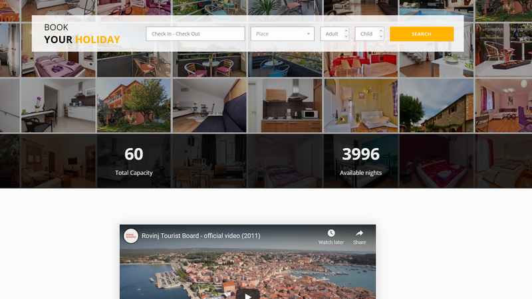Screen dimensions: 532x299
Task: Click the Place dropdown arrow
Action: 309,34
